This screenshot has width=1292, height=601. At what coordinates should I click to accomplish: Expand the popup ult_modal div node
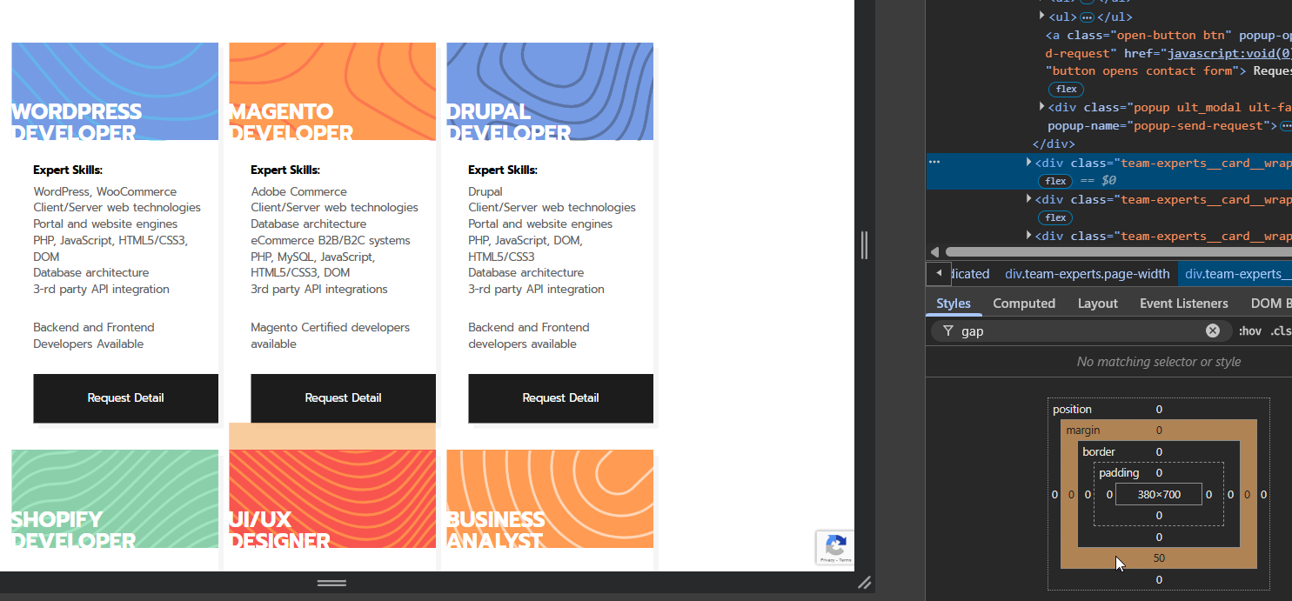pyautogui.click(x=1041, y=106)
